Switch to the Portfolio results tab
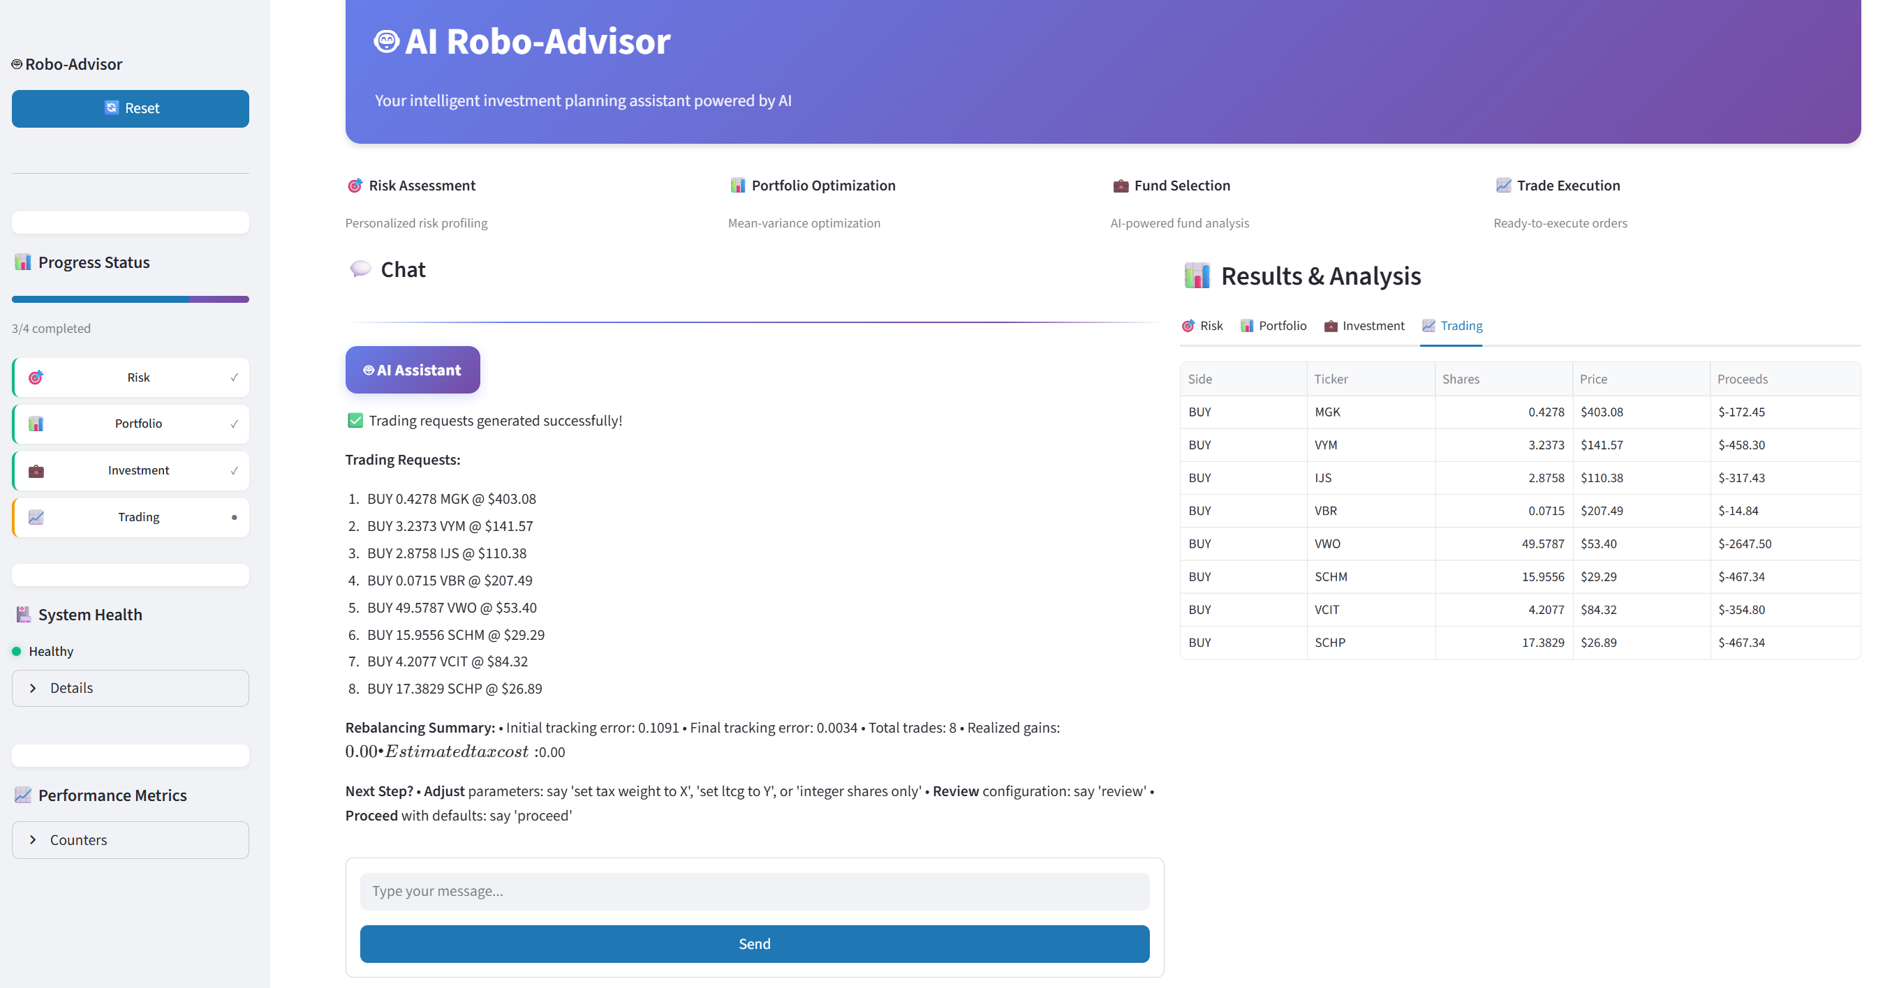This screenshot has height=988, width=1892. [x=1273, y=326]
